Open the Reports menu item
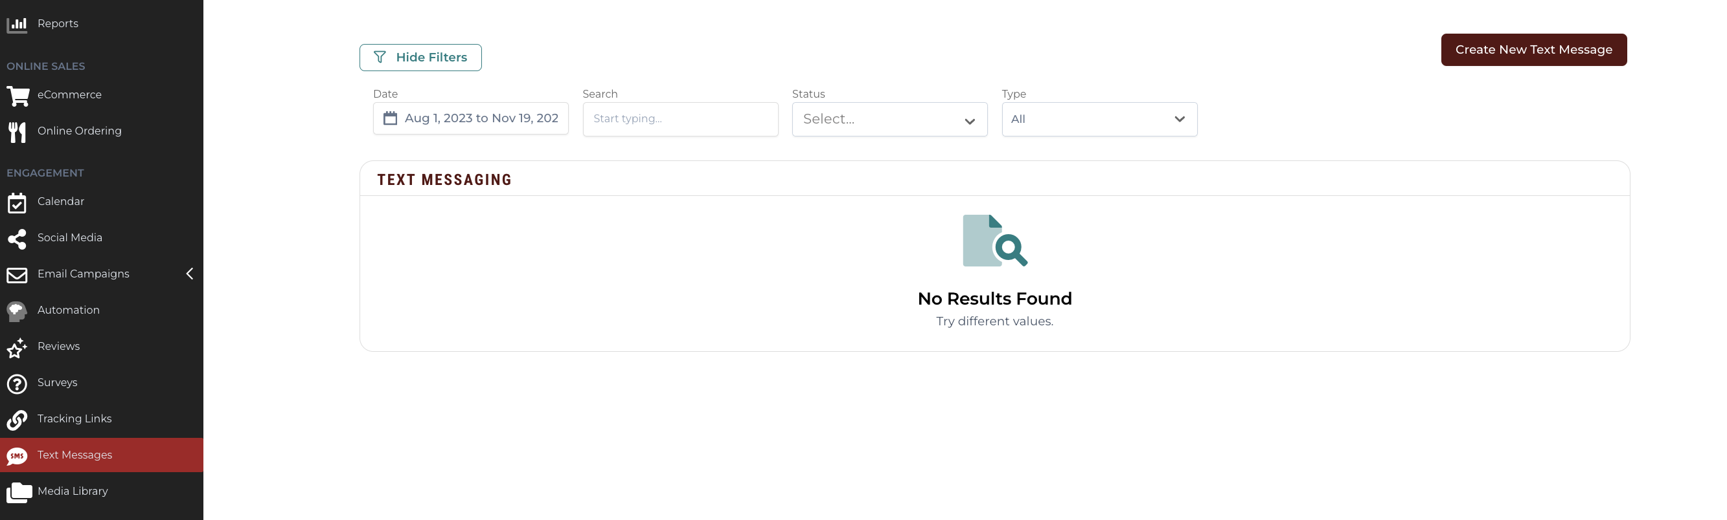This screenshot has width=1727, height=520. click(x=101, y=23)
